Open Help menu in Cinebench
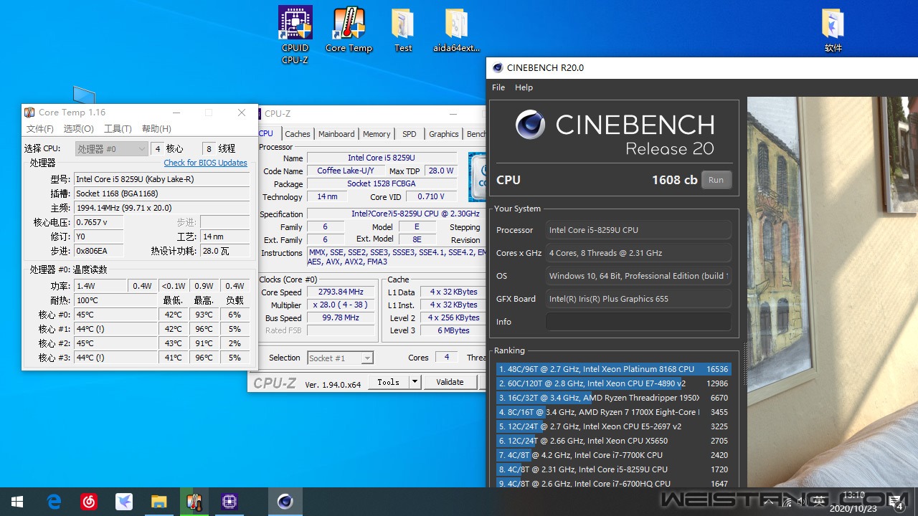 pos(524,87)
